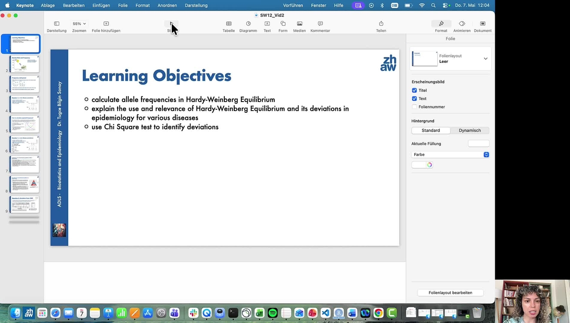The width and height of the screenshot is (570, 323).
Task: Open the Hilfe menu
Action: coord(338,5)
